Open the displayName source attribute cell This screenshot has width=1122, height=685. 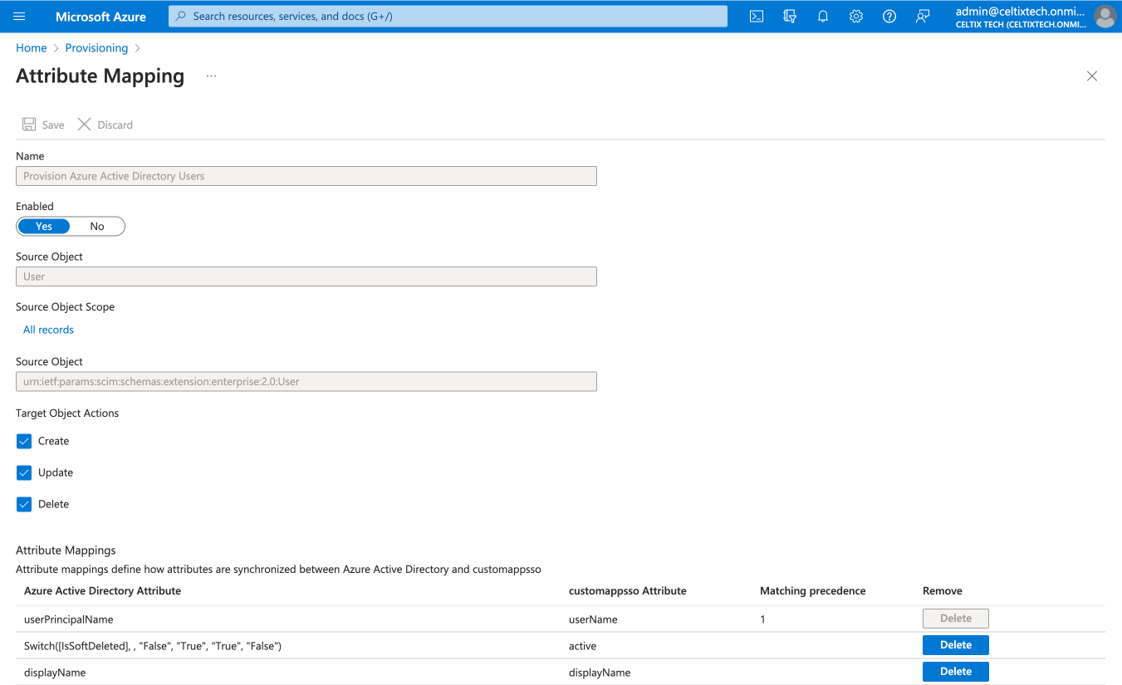coord(55,673)
